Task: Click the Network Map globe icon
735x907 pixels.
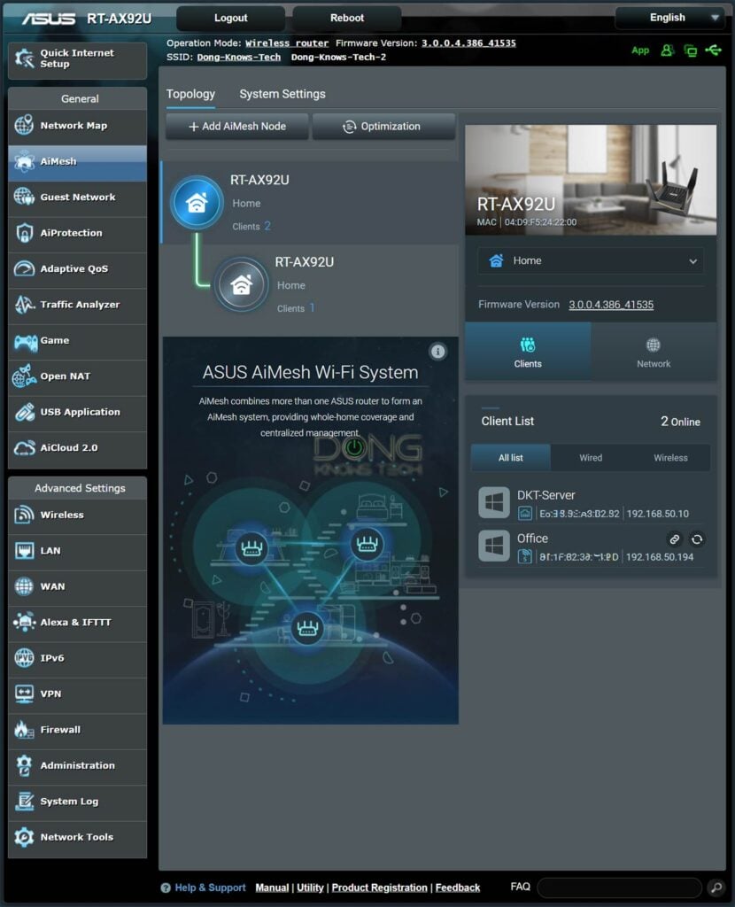Action: [24, 125]
